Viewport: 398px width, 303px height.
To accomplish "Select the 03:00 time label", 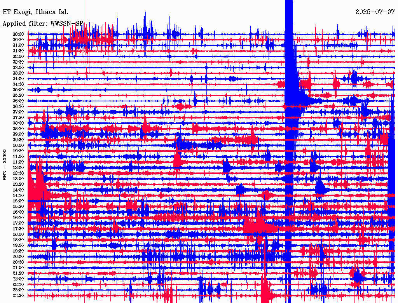I will pyautogui.click(x=18, y=68).
